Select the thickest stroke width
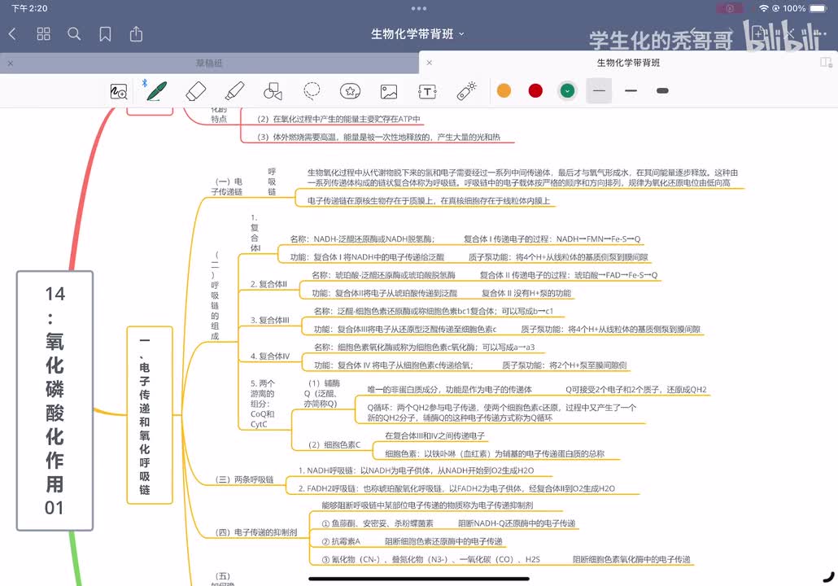838x586 pixels. (663, 91)
